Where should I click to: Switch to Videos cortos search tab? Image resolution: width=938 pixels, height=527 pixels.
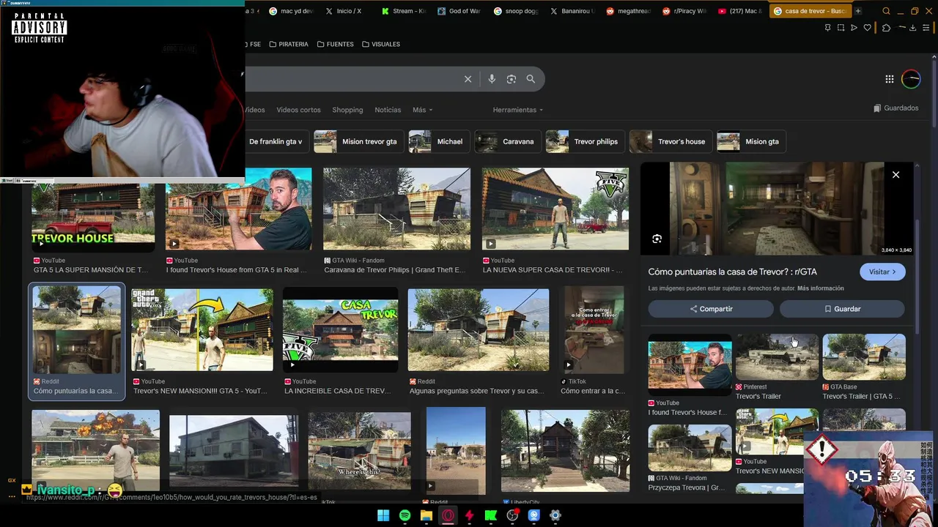[x=298, y=110]
